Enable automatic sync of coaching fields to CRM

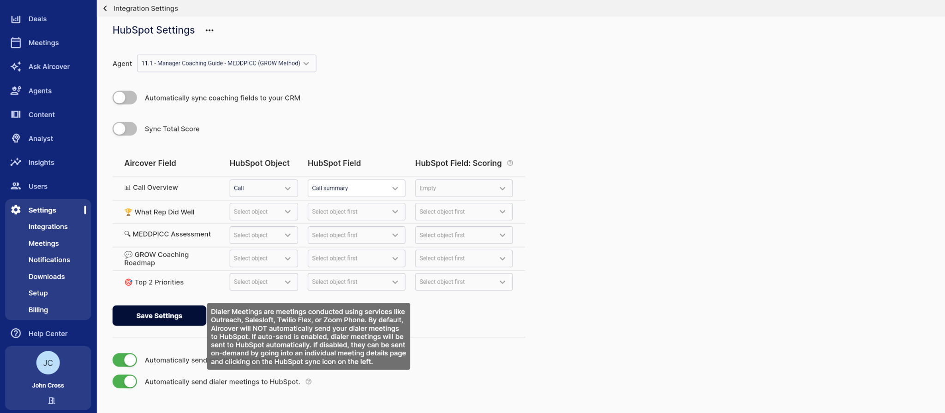click(x=125, y=98)
